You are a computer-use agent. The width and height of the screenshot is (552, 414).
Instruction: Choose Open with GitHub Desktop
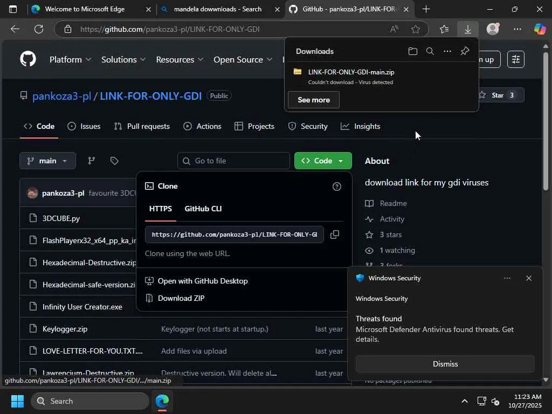[203, 281]
